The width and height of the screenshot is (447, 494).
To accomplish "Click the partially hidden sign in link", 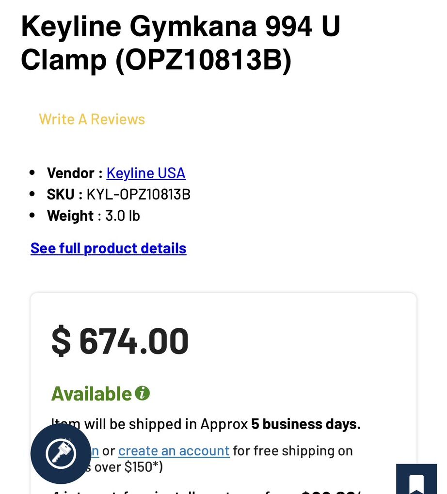I will pos(94,451).
